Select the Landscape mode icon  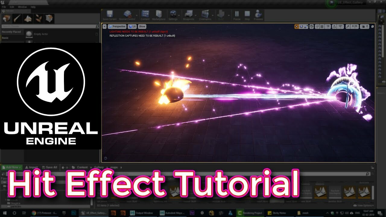28,18
